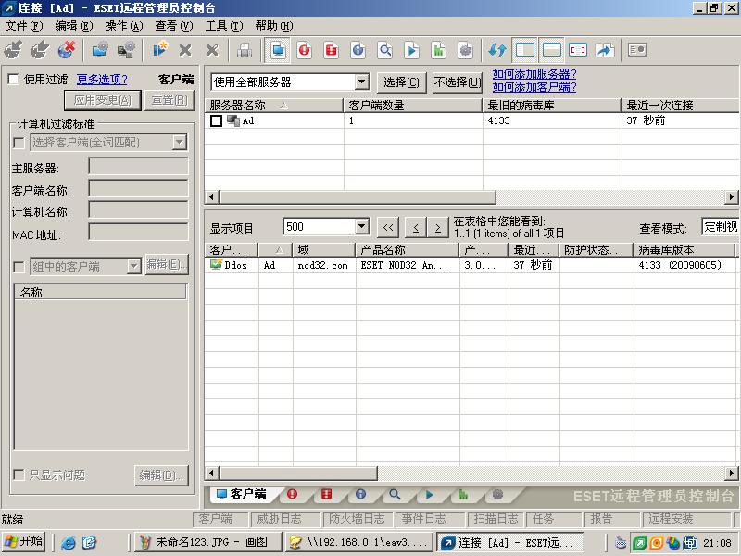This screenshot has width=741, height=556.
Task: Open the 工具(T) menu
Action: (x=222, y=26)
